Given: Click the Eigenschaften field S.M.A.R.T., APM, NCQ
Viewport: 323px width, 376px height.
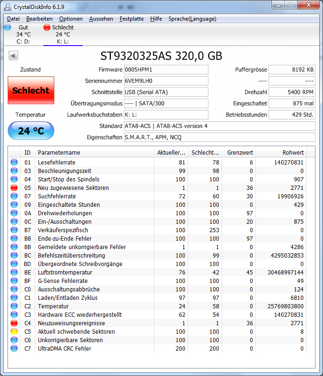Looking at the screenshot, I should (220, 137).
